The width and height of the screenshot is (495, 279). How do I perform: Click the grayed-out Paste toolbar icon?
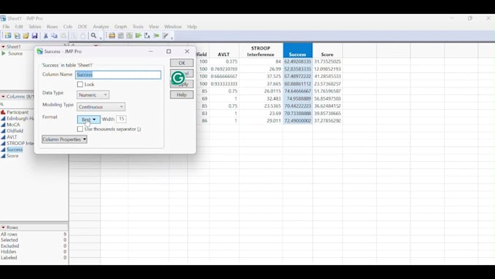coord(63,36)
